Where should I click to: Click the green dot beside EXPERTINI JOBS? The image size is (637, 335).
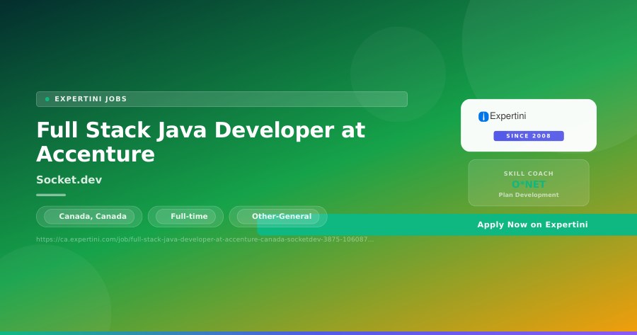47,99
